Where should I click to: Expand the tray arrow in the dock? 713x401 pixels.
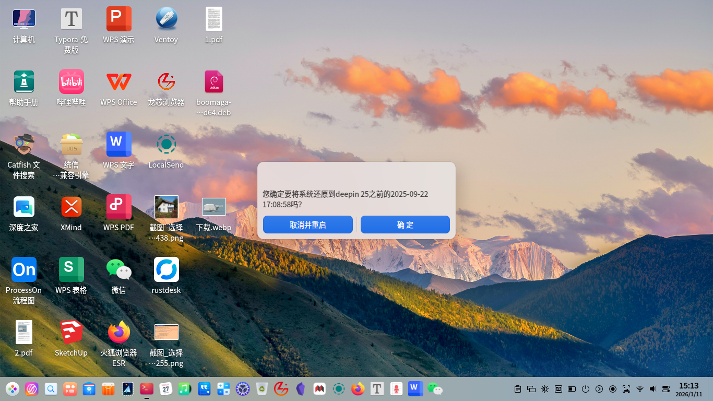(599, 389)
